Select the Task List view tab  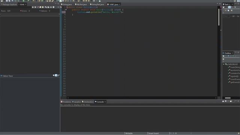pyautogui.click(x=227, y=4)
